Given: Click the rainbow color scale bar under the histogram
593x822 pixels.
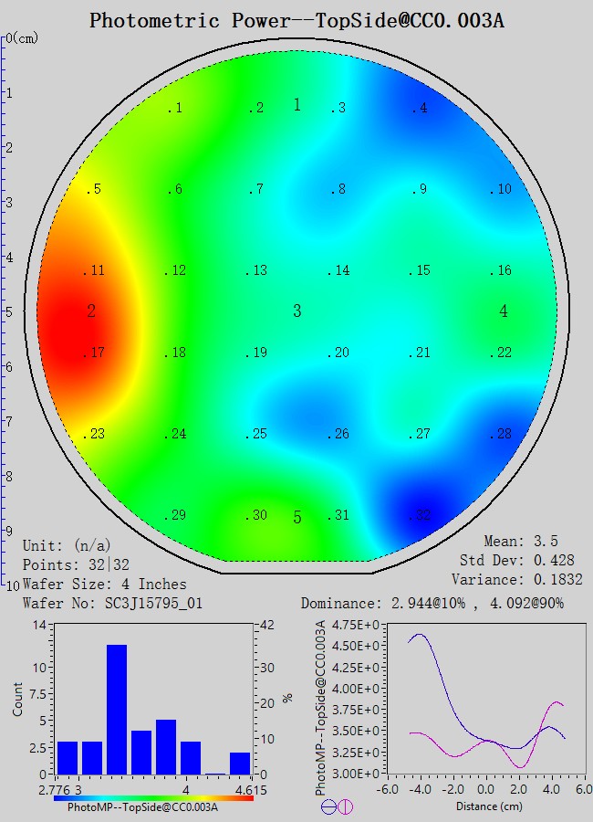Looking at the screenshot, I should 152,797.
